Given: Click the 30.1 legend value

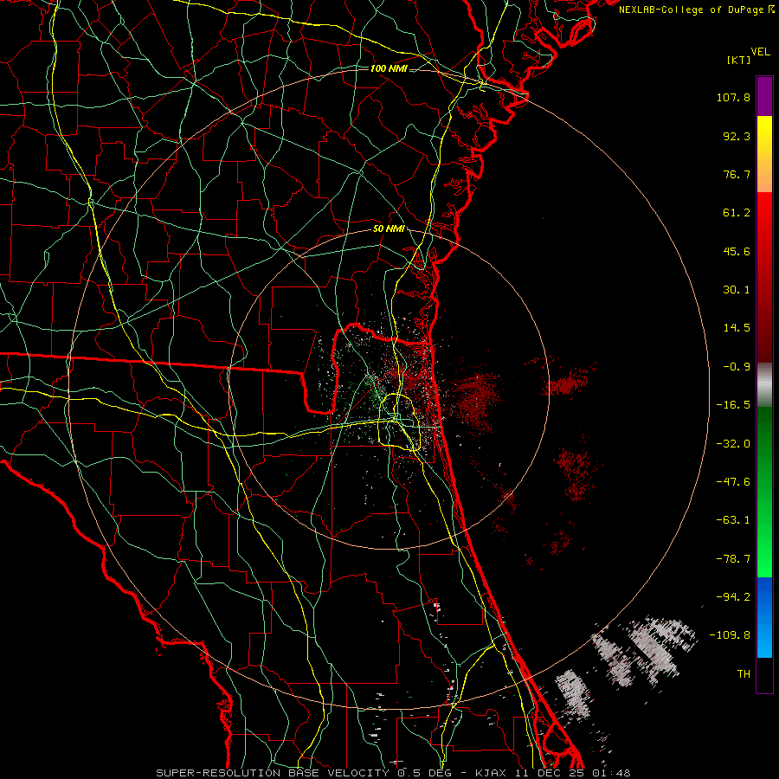Looking at the screenshot, I should (x=737, y=290).
